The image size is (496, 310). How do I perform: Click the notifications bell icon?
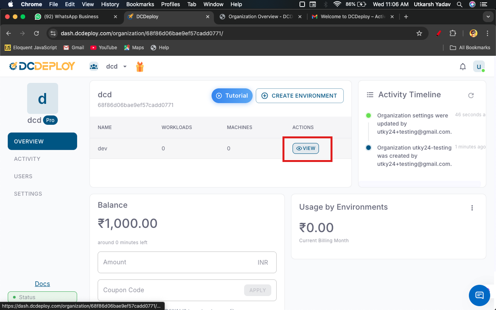click(463, 67)
